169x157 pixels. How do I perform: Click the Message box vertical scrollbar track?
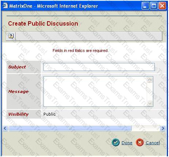(150, 91)
